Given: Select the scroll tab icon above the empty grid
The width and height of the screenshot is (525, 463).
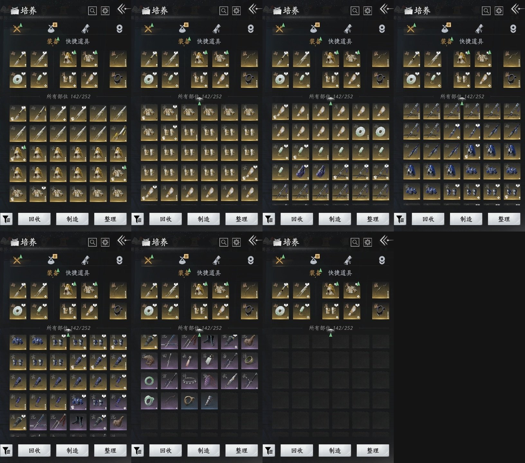Looking at the screenshot, I should 348,260.
